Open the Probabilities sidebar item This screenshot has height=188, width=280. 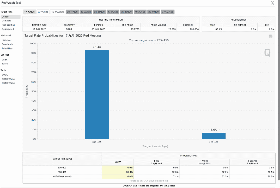8,25
